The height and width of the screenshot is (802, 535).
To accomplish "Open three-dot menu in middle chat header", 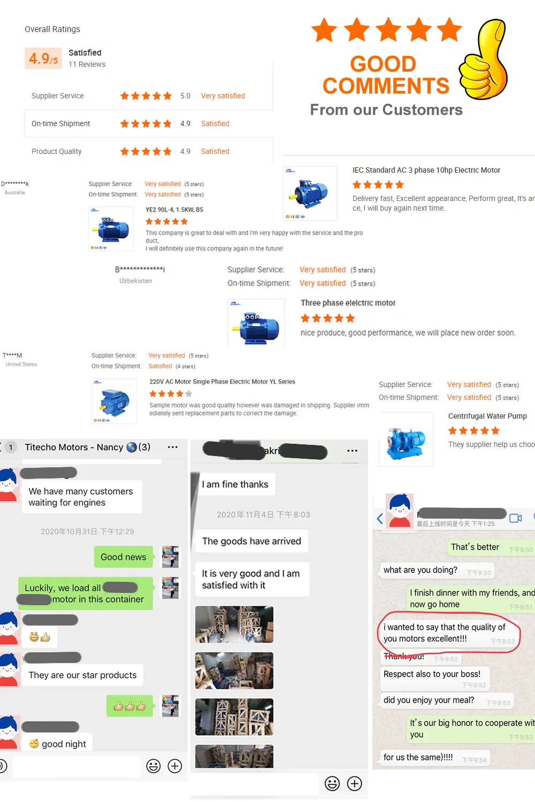I will pos(352,451).
